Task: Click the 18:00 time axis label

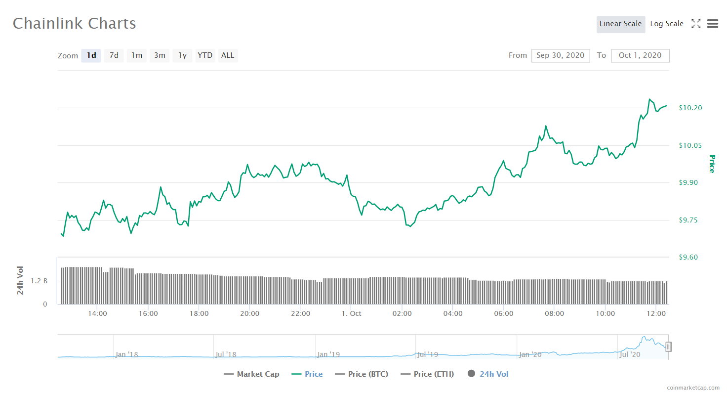Action: (199, 313)
